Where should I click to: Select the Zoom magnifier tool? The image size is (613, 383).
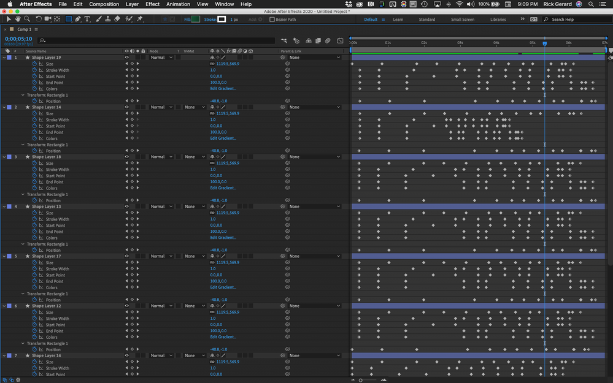click(27, 19)
